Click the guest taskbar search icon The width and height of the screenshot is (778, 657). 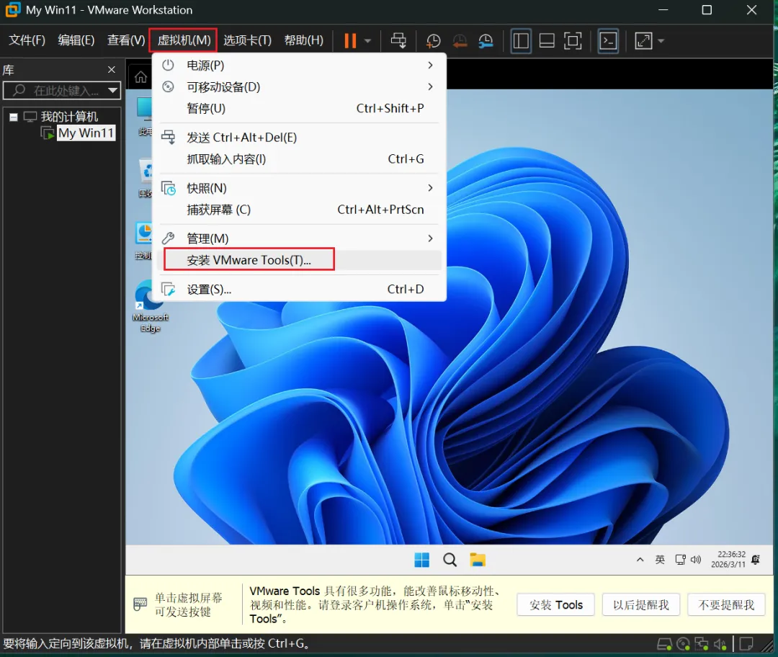coord(450,560)
